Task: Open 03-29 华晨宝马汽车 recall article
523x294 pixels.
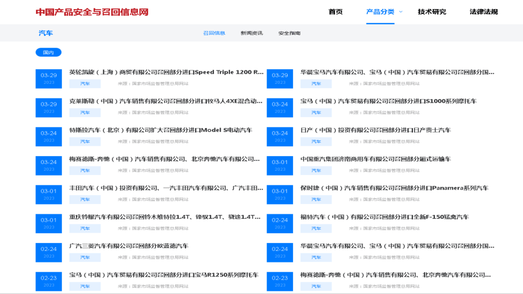Action: point(397,72)
